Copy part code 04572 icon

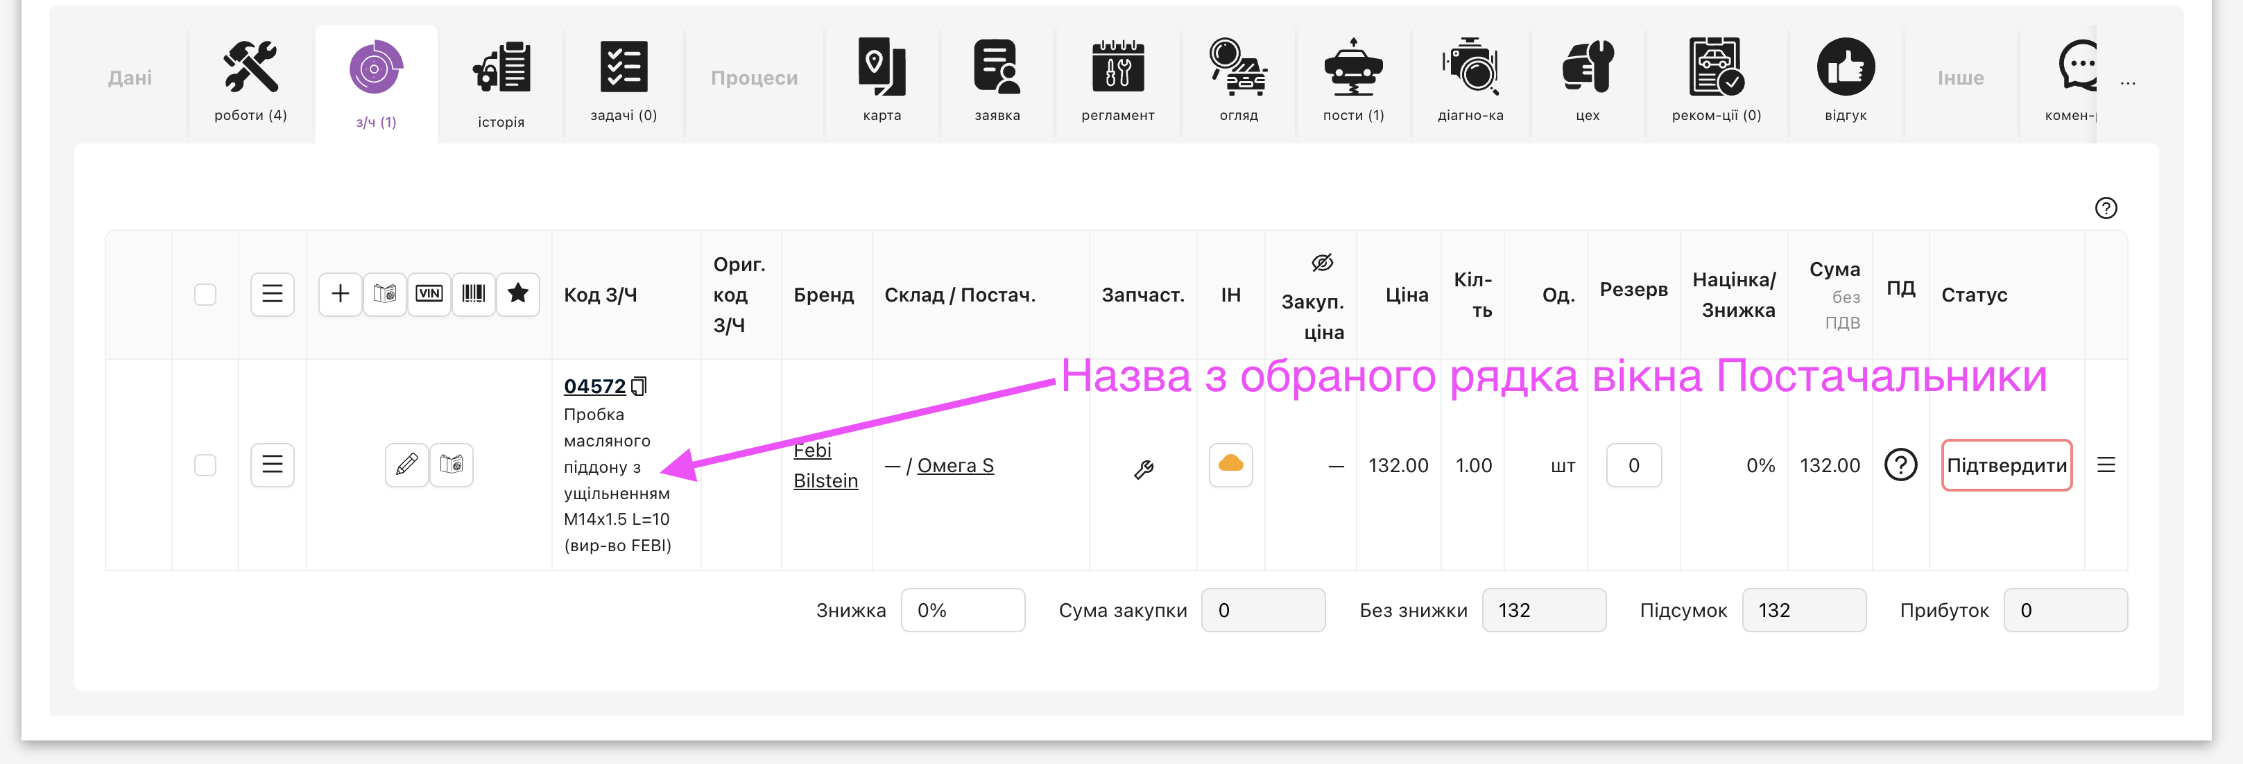(x=639, y=385)
